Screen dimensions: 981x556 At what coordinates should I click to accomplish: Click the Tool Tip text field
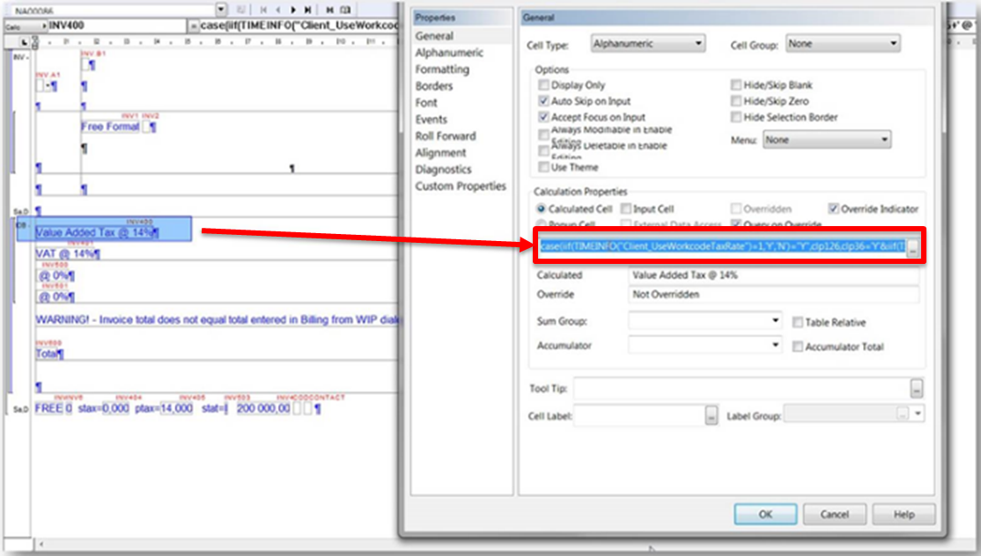740,388
